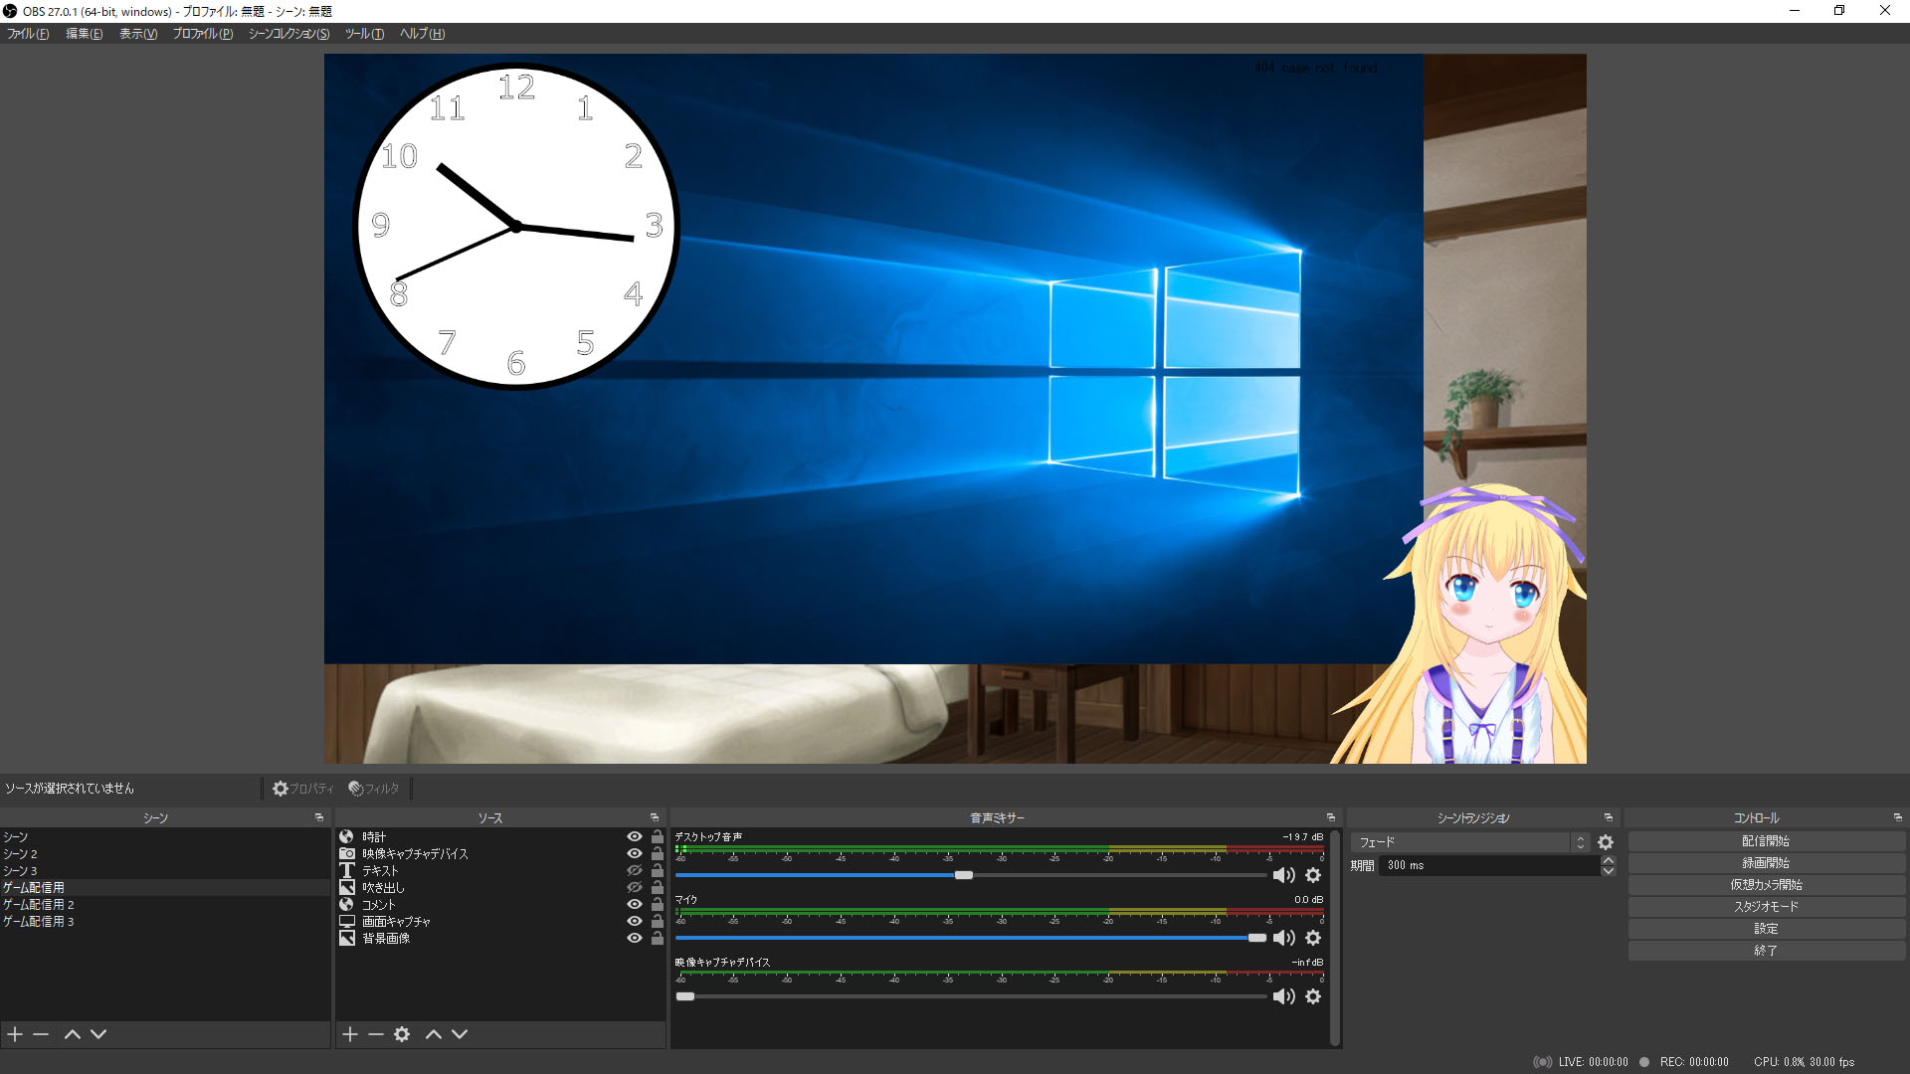
Task: Undock the コントロール panel
Action: pos(1898,817)
